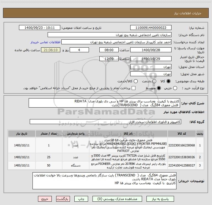Click the ردیف column header
212x205 pixels.
200,133
